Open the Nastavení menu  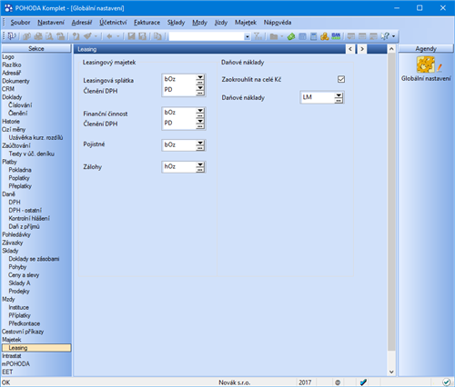[x=51, y=23]
